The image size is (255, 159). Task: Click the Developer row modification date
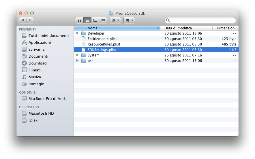click(183, 33)
